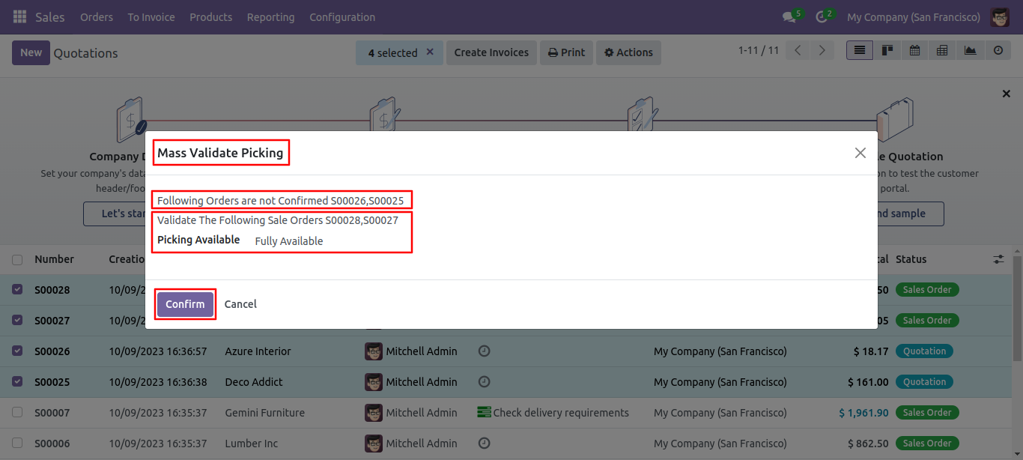Open the Actions dropdown
Image resolution: width=1023 pixels, height=460 pixels.
click(629, 52)
